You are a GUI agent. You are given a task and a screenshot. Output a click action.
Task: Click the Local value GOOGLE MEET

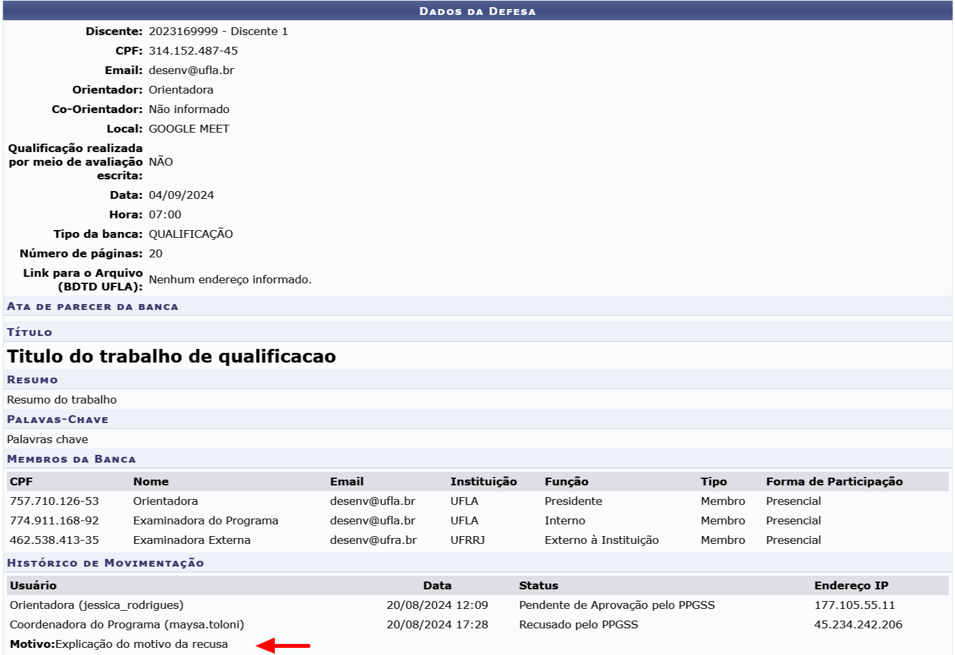[x=189, y=129]
